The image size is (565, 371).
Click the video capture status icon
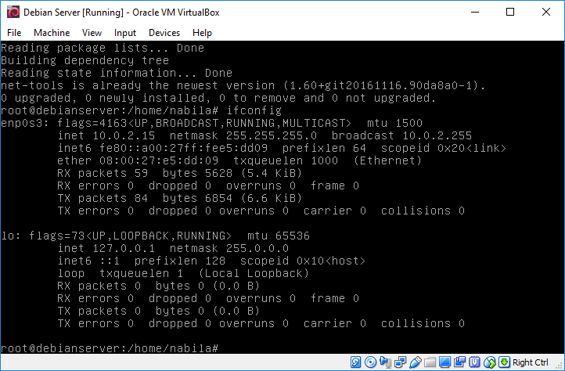click(459, 362)
